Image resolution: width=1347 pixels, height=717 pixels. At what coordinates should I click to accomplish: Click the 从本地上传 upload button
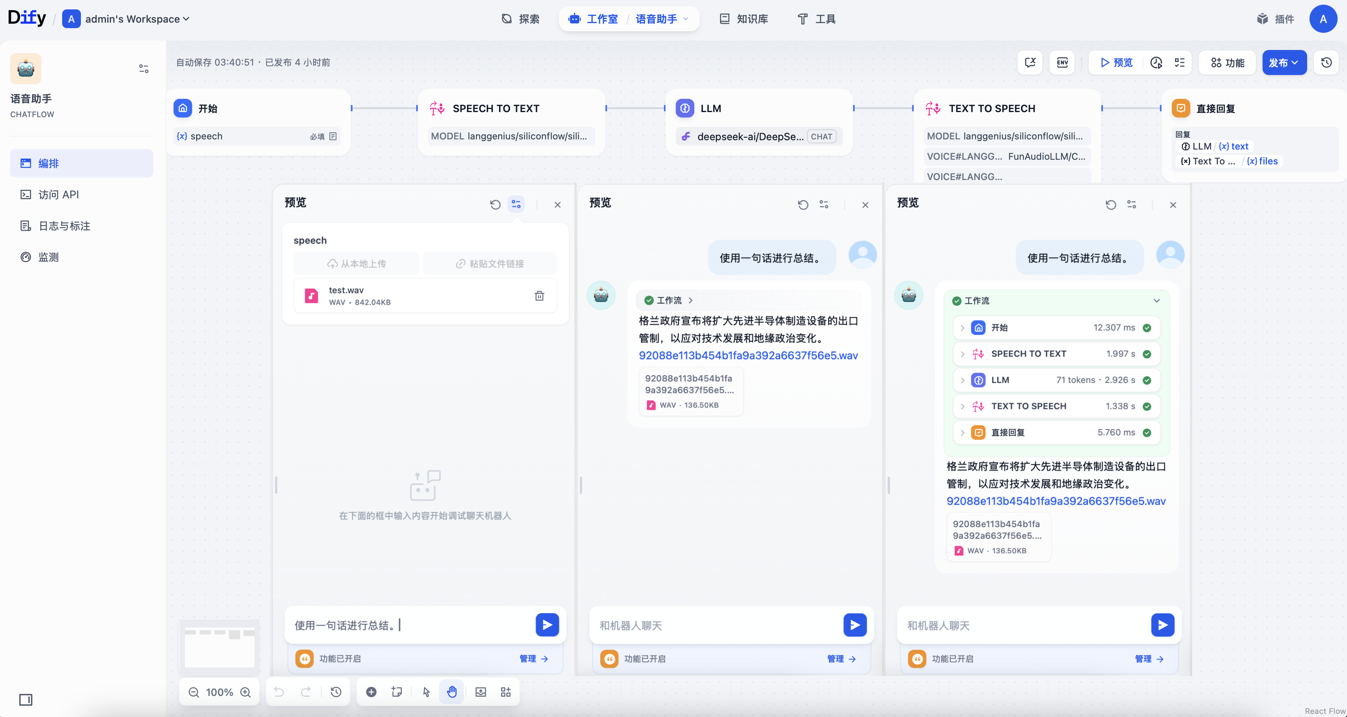coord(356,263)
